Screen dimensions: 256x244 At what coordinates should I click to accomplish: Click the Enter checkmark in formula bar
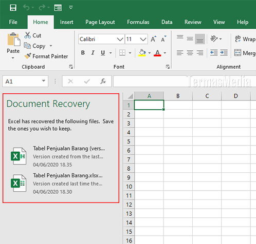tap(87, 82)
